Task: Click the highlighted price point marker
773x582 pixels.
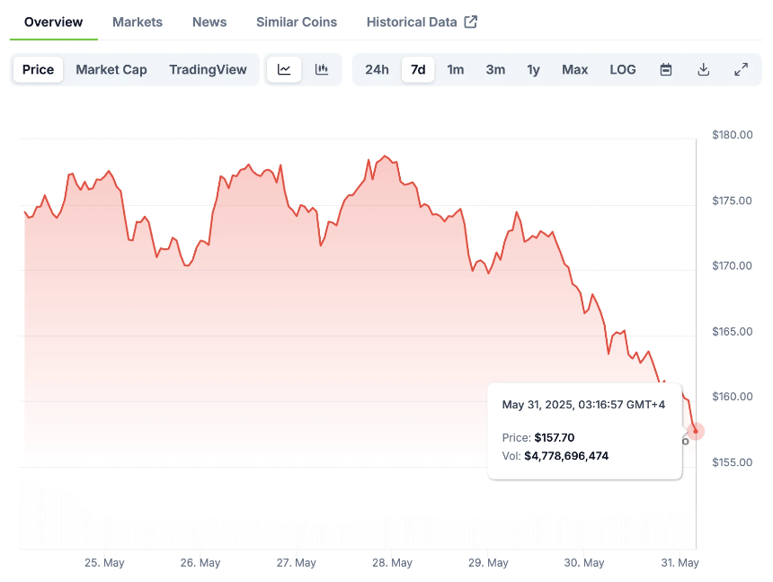Action: coord(694,433)
